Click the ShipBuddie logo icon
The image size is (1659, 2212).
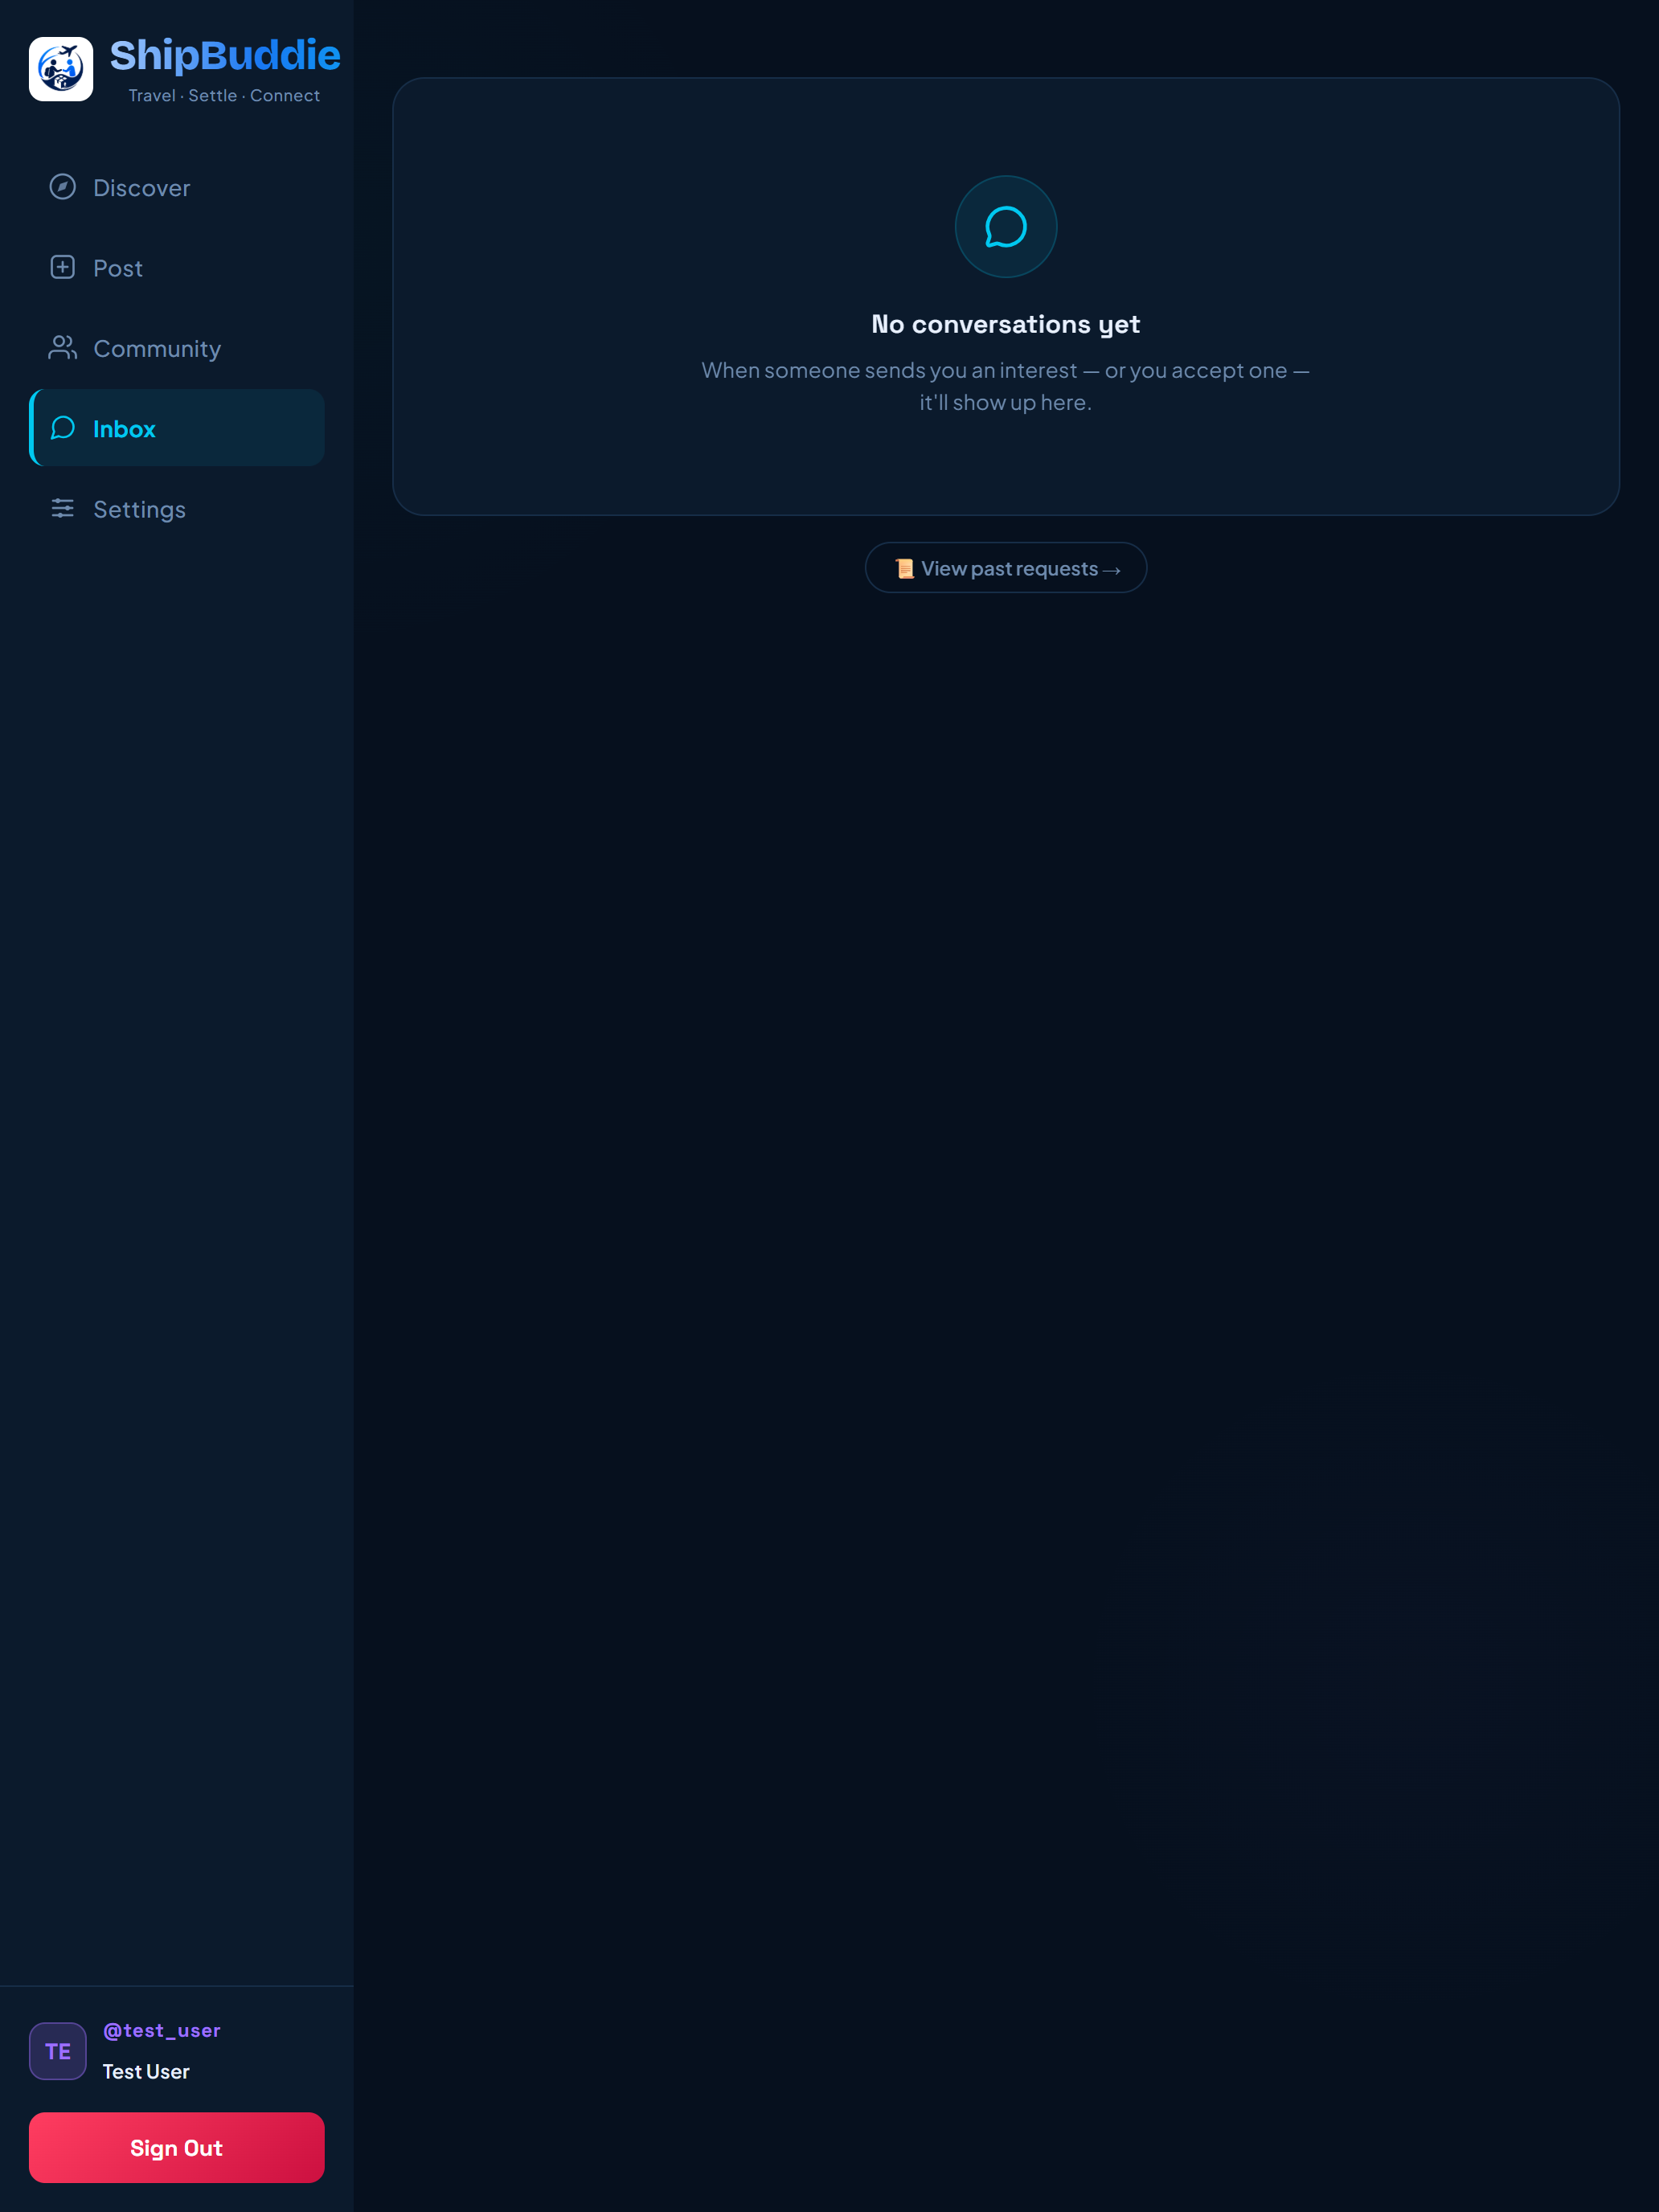61,69
